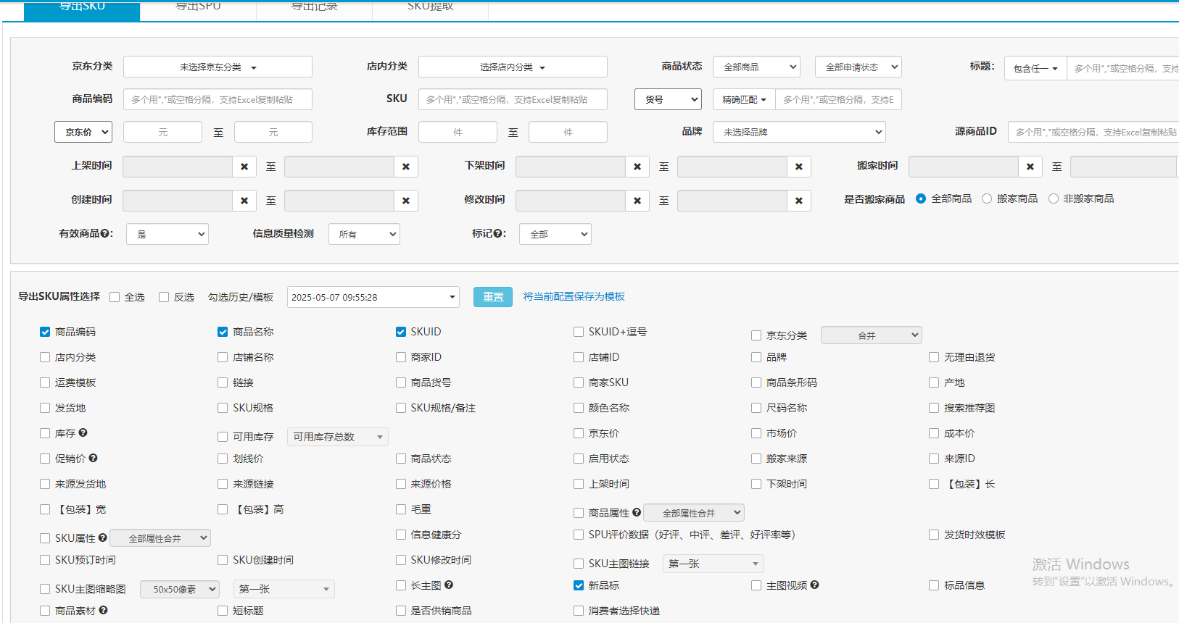The height and width of the screenshot is (623, 1179).
Task: Check the 品牌 attribute checkbox
Action: (x=756, y=357)
